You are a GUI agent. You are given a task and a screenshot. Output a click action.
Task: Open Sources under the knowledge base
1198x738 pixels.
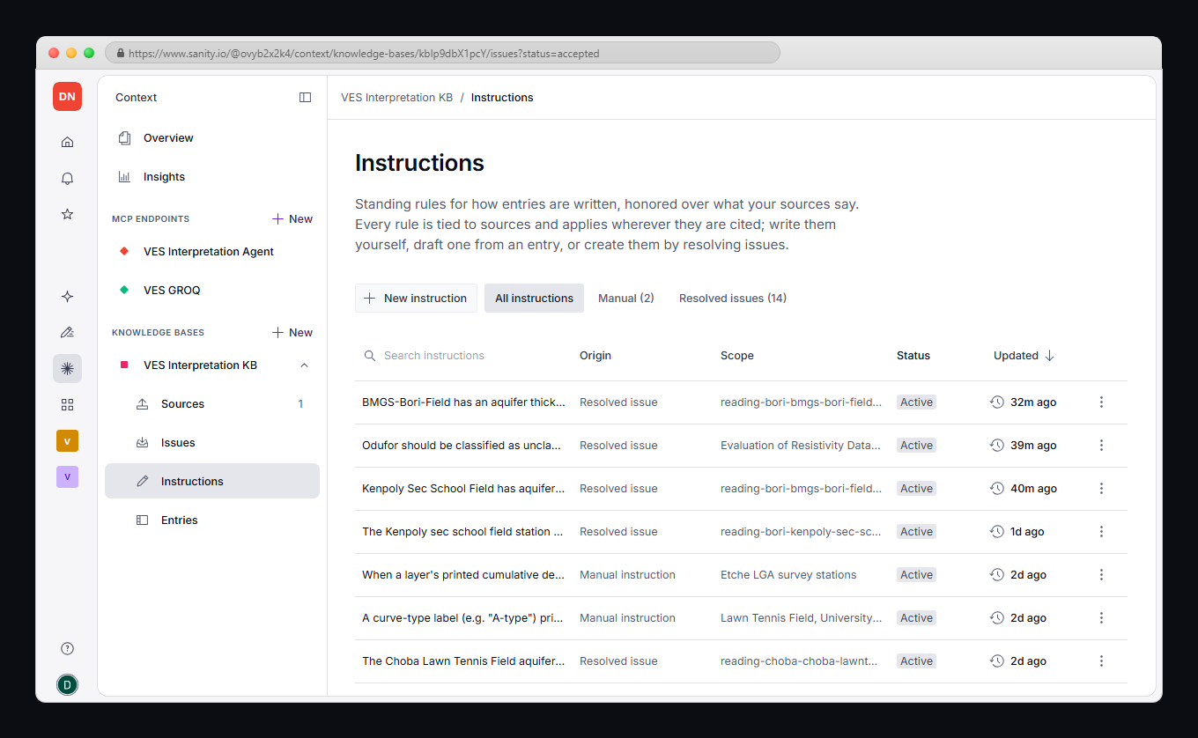pyautogui.click(x=212, y=404)
